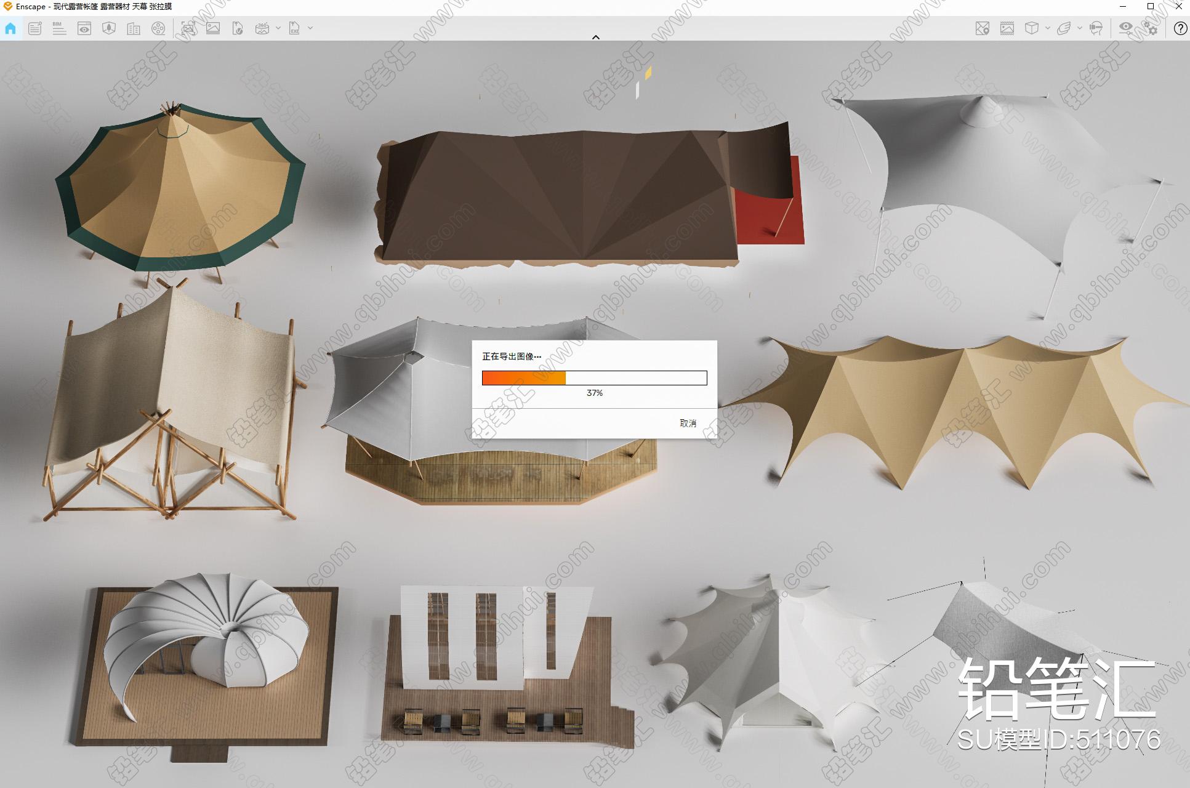The width and height of the screenshot is (1190, 788).
Task: Open the view management eye-window icon
Action: pos(84,28)
